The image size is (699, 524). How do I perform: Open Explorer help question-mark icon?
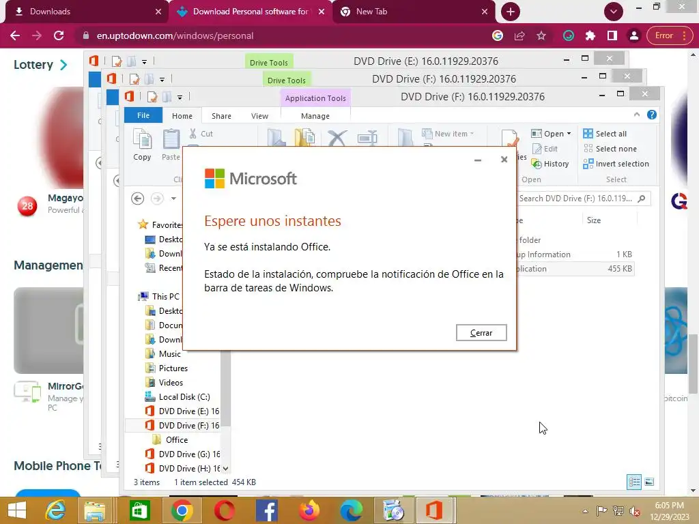[x=652, y=115]
